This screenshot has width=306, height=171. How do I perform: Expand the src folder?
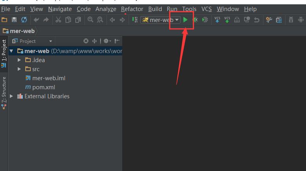click(x=19, y=69)
